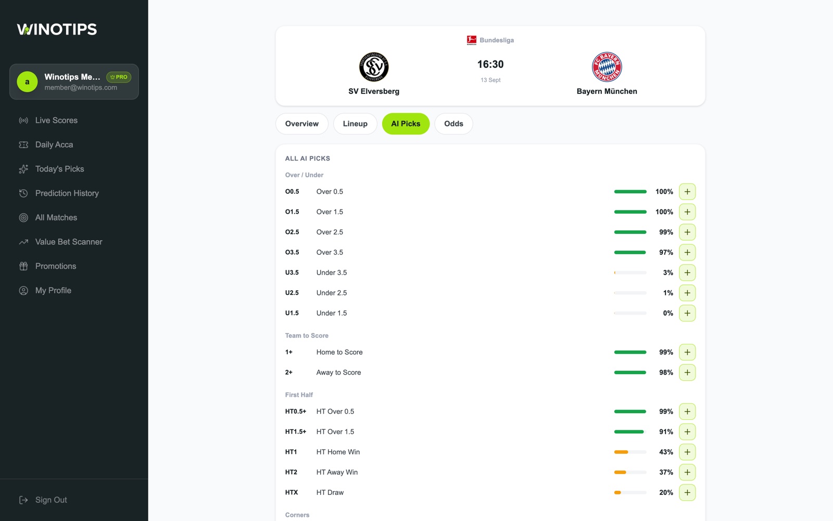Screen dimensions: 833x521
Task: Click the Daily Acca ticket icon
Action: [x=23, y=145]
